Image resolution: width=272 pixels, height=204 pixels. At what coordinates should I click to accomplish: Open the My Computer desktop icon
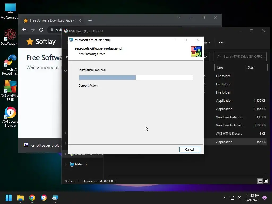(x=10, y=11)
